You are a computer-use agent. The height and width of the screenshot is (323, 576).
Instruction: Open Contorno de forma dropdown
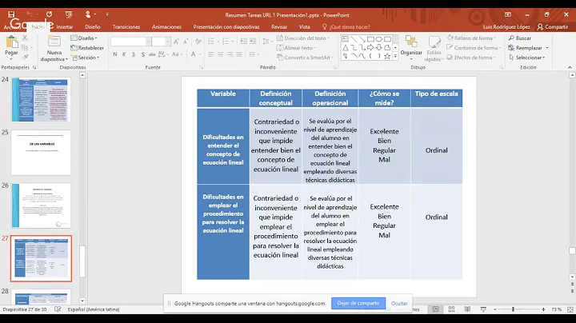pyautogui.click(x=474, y=48)
